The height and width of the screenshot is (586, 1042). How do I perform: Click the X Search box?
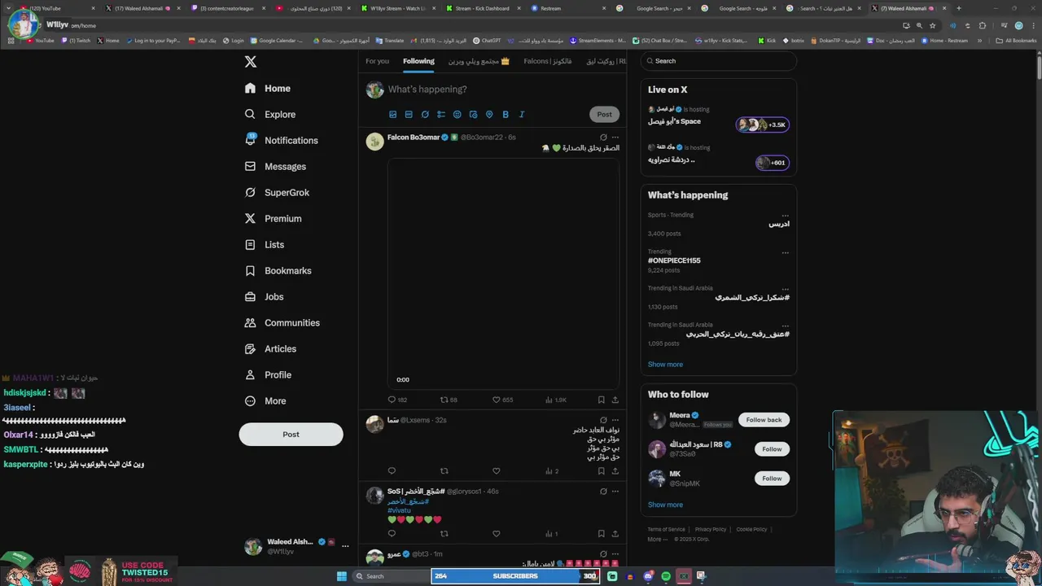[718, 61]
